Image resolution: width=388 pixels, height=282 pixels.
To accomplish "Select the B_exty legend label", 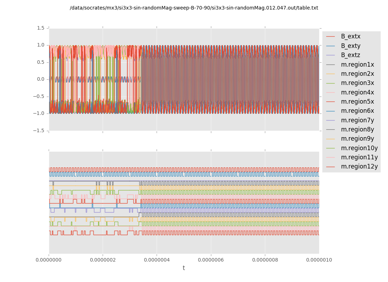I will 351,46.
